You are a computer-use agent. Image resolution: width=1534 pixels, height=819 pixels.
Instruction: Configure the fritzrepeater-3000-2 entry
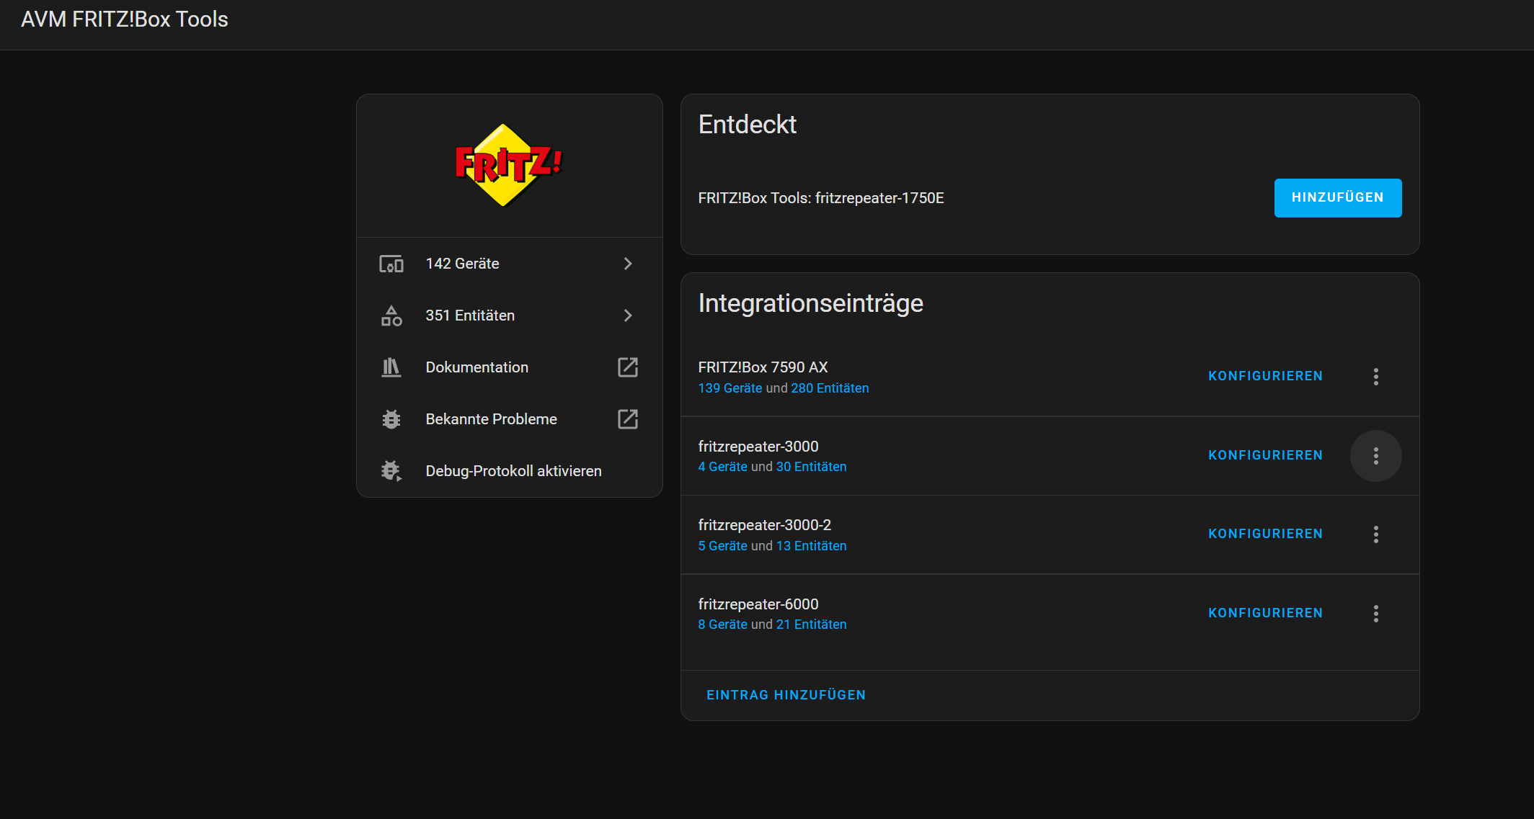pyautogui.click(x=1266, y=534)
